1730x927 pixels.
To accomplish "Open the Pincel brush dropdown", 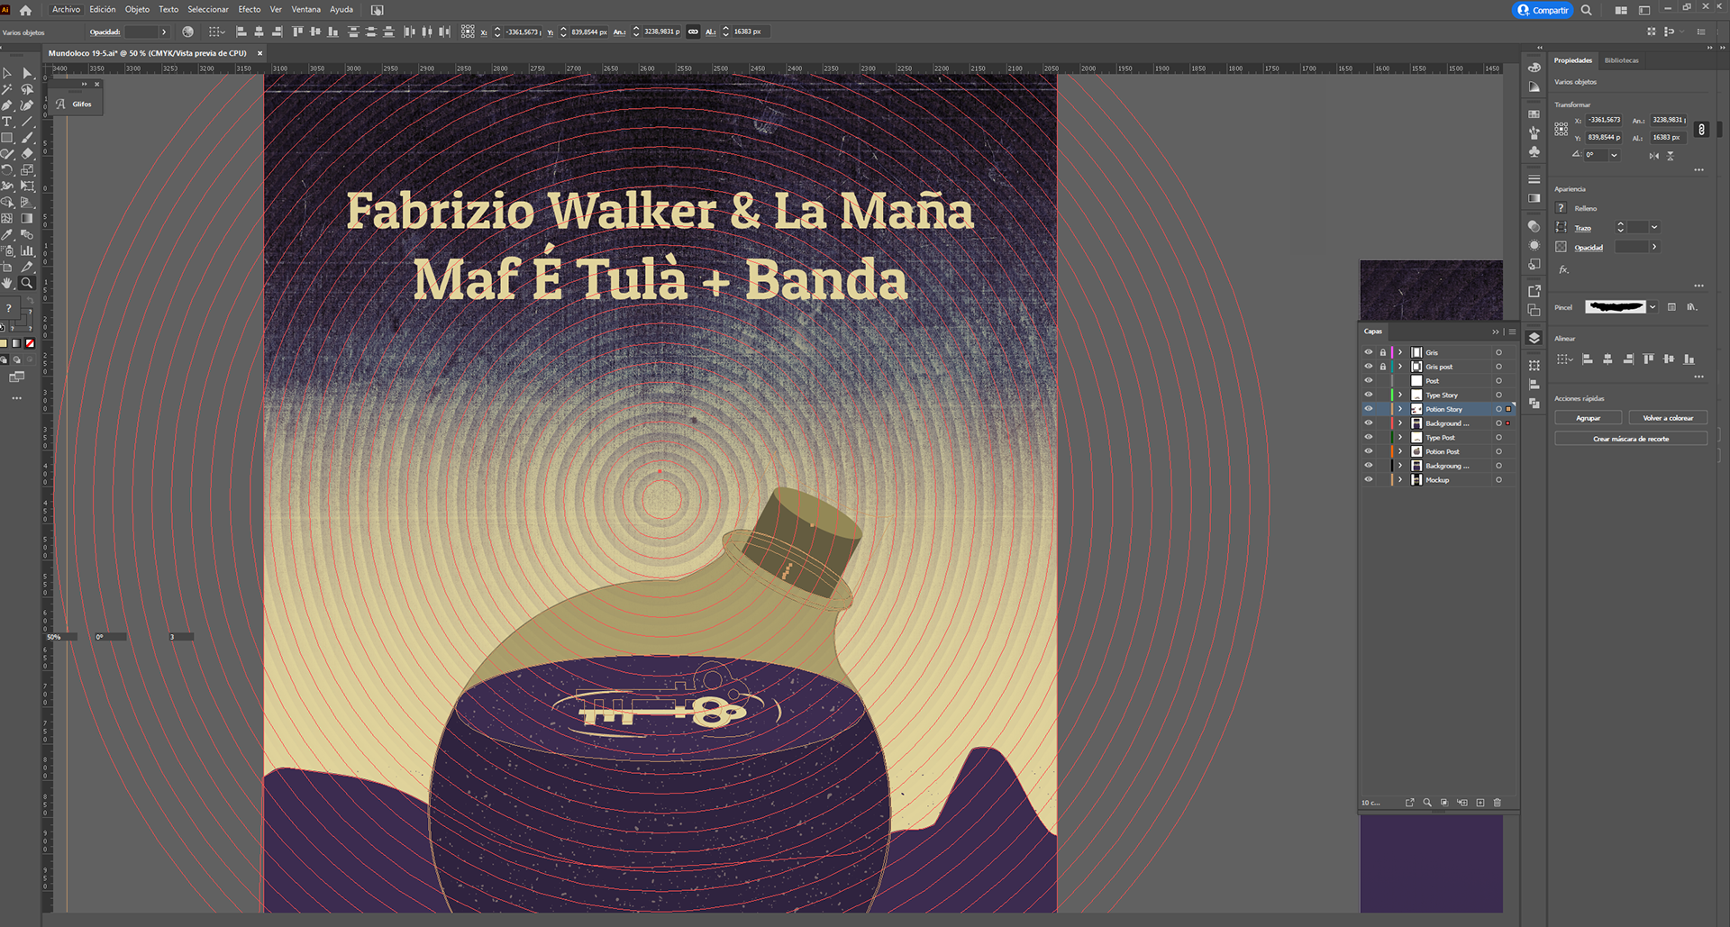I will point(1653,307).
